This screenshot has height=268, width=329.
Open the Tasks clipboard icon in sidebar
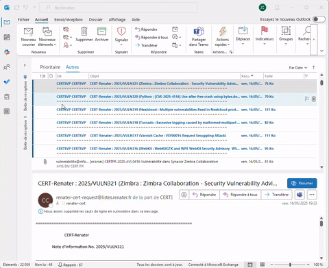tap(7, 97)
